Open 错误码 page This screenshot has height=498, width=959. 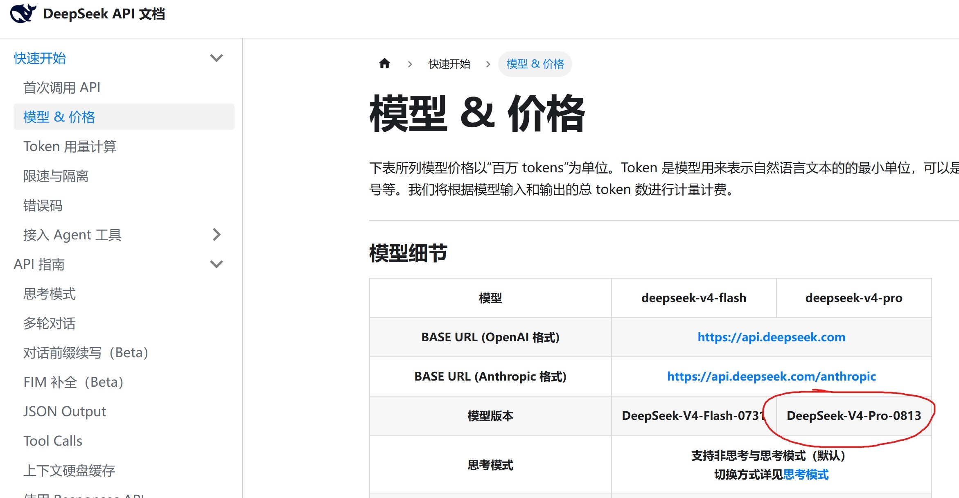tap(43, 205)
